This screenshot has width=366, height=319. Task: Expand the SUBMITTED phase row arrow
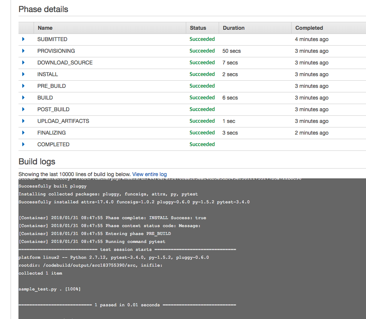coord(23,39)
